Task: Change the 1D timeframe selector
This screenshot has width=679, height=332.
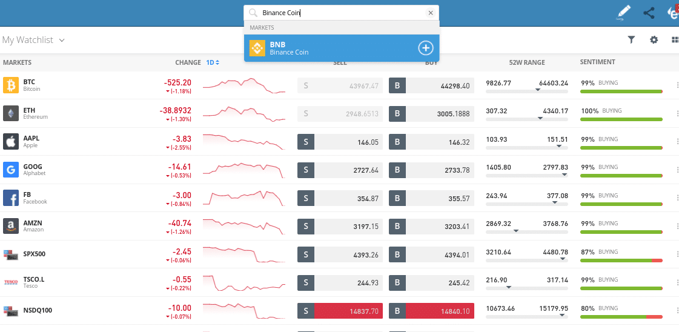Action: 213,62
